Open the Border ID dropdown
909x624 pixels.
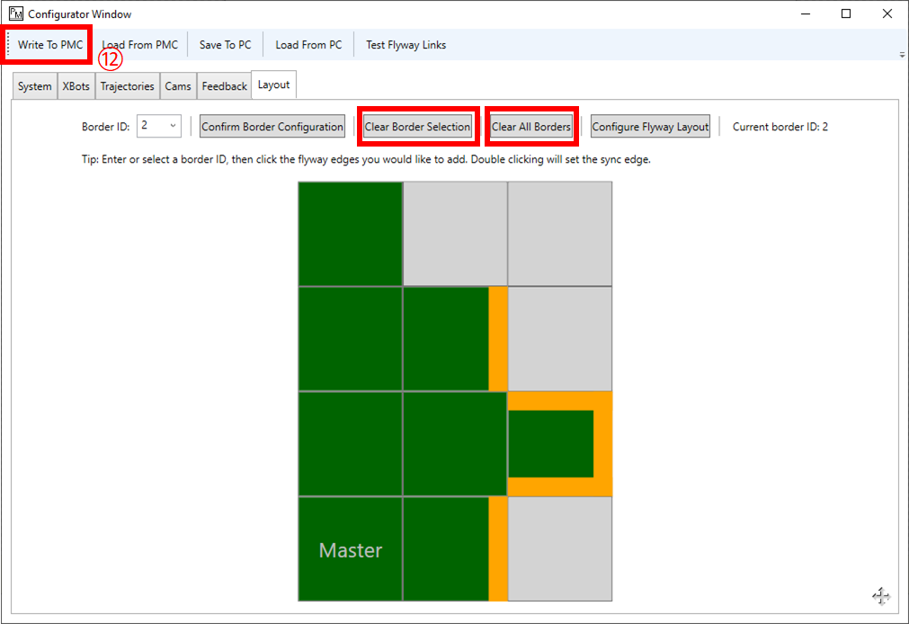(172, 126)
